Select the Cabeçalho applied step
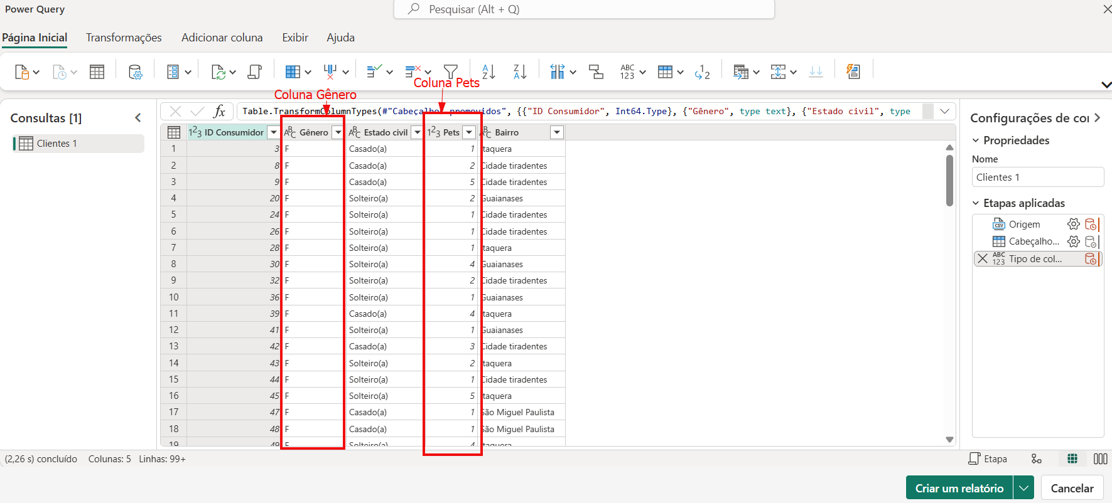 pyautogui.click(x=1034, y=241)
